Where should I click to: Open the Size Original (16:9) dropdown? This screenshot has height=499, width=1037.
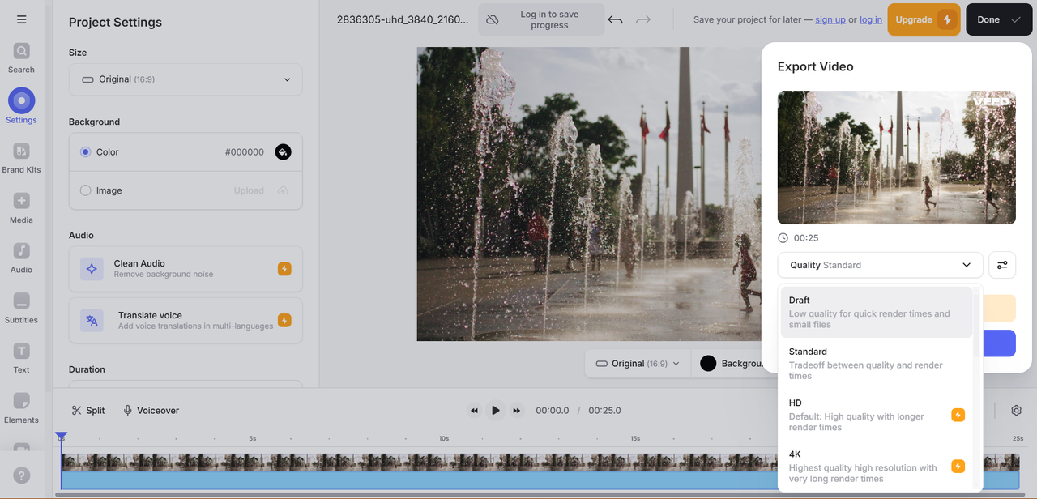[x=186, y=79]
